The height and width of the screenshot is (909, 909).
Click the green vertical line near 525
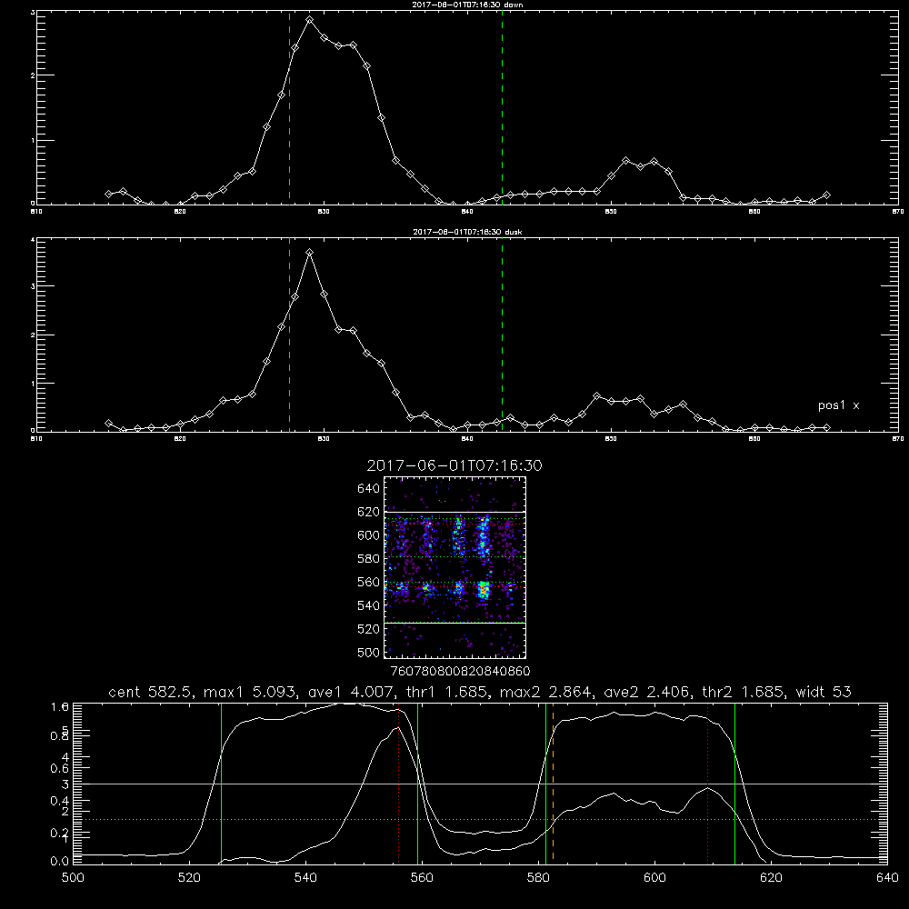tap(222, 783)
